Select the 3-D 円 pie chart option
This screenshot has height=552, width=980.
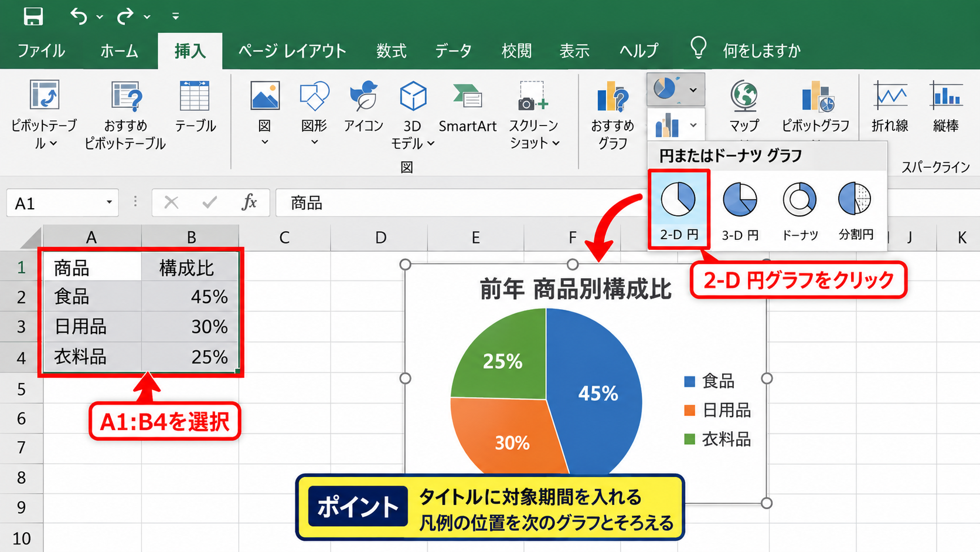[x=740, y=210]
